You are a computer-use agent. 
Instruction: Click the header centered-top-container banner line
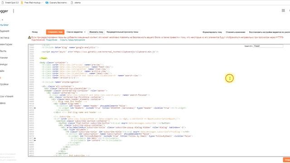point(76,91)
